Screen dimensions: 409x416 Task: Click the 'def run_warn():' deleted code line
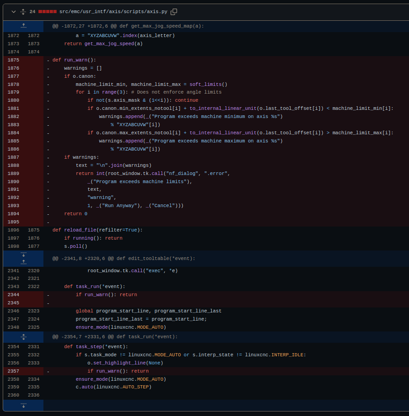point(74,60)
